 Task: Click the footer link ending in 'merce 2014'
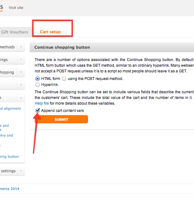tap(9, 189)
